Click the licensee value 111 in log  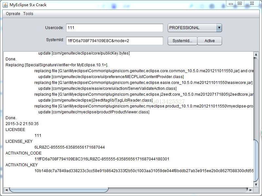pyautogui.click(x=38, y=136)
